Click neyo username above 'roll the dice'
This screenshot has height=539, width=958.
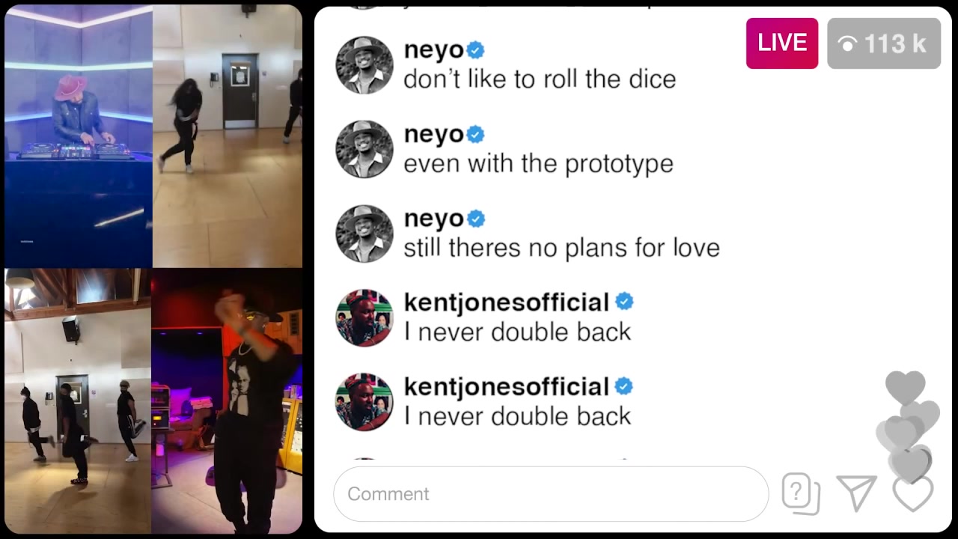coord(434,50)
